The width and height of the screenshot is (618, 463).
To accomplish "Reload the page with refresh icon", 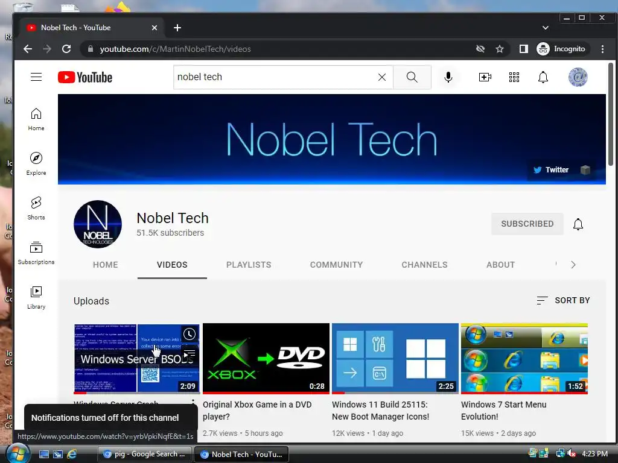I will click(66, 49).
